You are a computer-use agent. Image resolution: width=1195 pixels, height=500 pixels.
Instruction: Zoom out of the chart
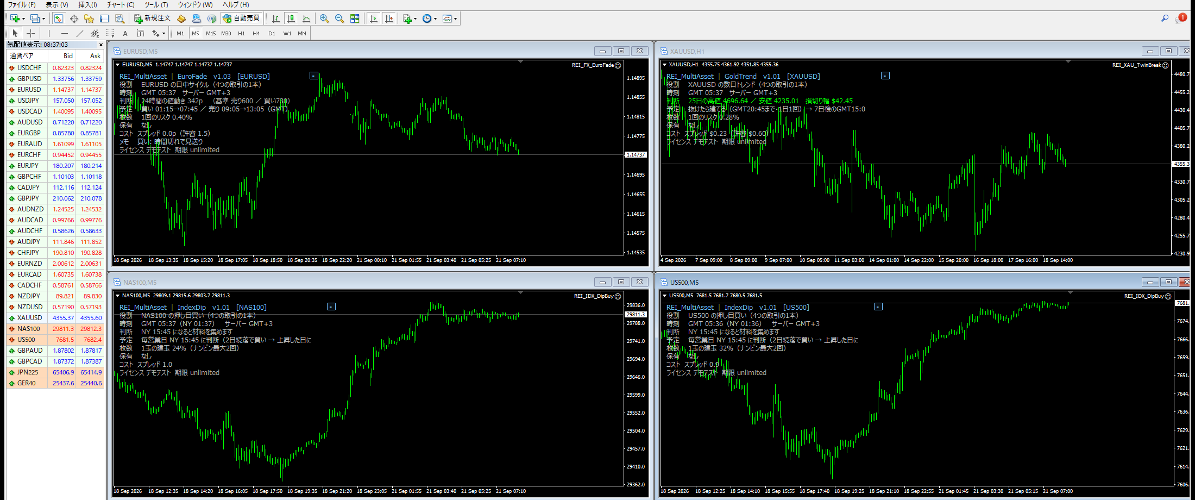point(339,18)
